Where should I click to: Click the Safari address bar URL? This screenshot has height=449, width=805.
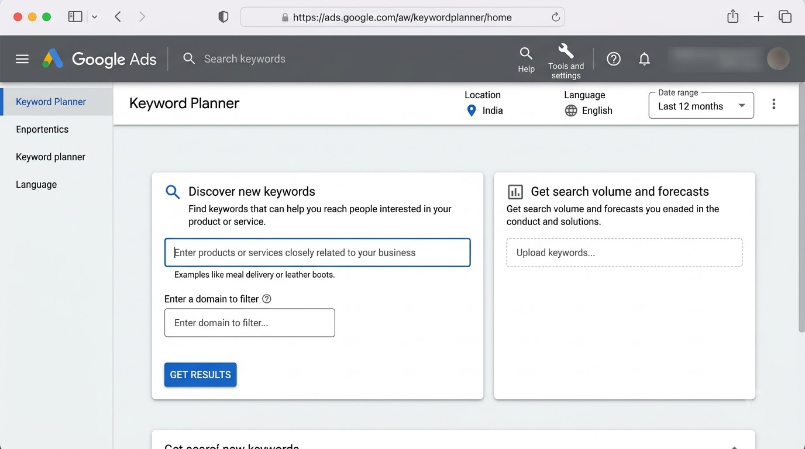tap(402, 17)
